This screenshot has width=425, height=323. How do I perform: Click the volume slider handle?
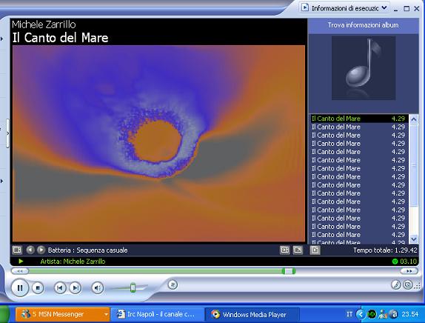click(133, 287)
